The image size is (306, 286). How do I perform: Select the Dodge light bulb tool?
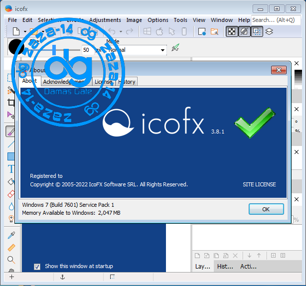(11, 219)
